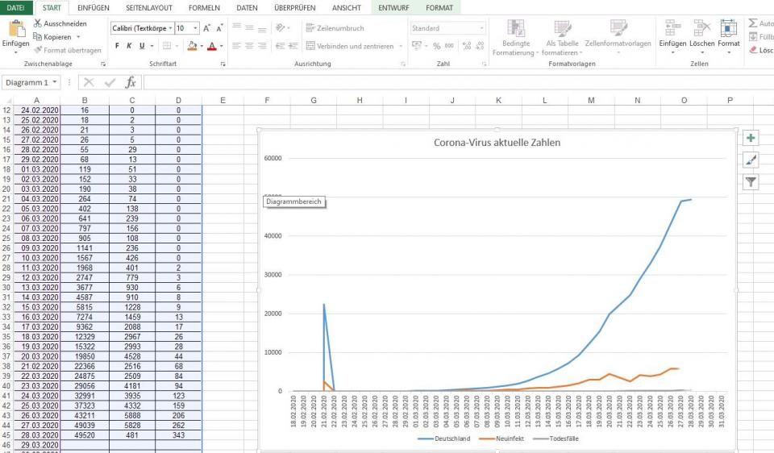Image resolution: width=774 pixels, height=453 pixels.
Task: Click the Ausschneiden scissors icon
Action: point(38,23)
